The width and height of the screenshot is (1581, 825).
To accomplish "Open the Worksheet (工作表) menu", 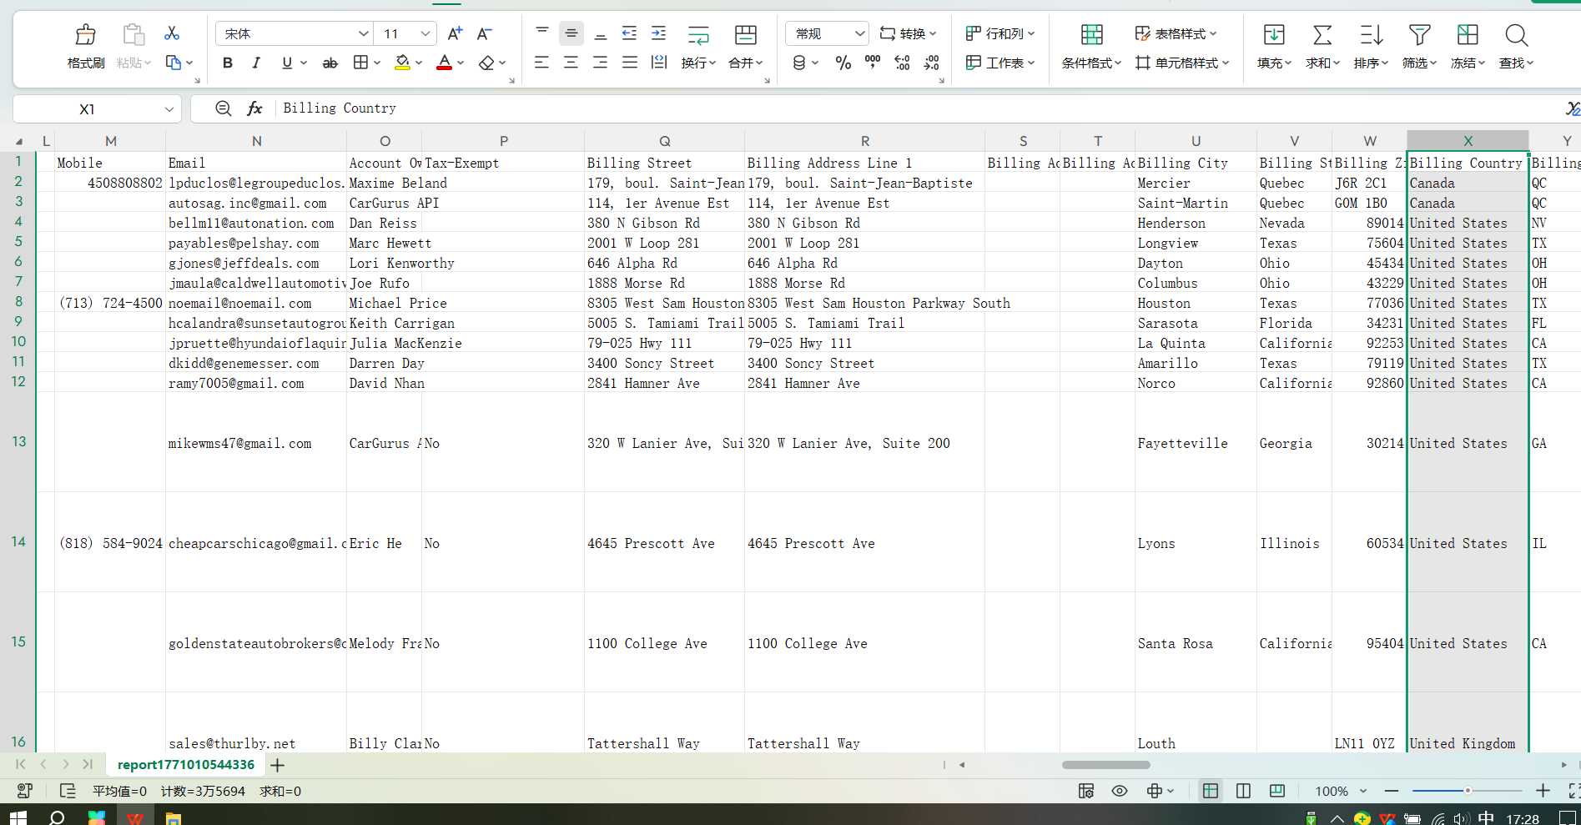I will 999,63.
